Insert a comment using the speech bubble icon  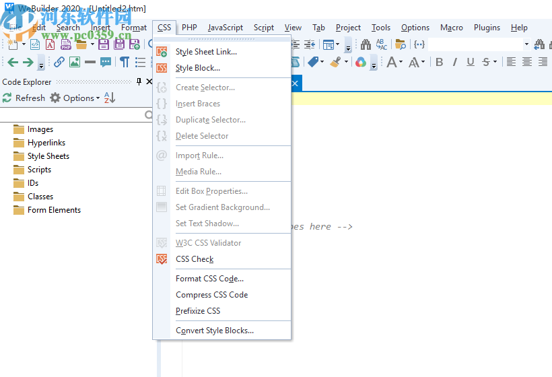click(106, 62)
